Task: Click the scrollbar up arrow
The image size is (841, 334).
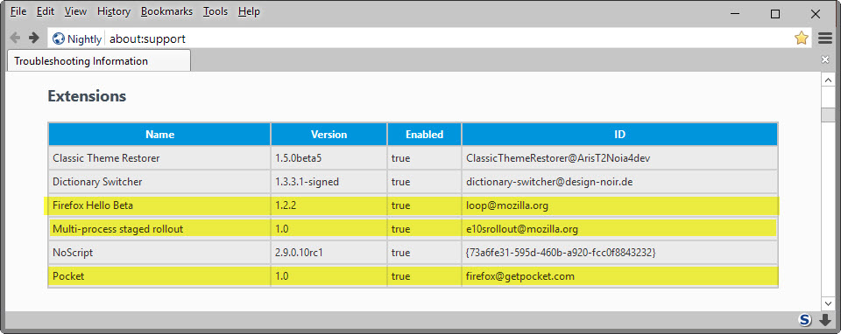Action: coord(828,80)
